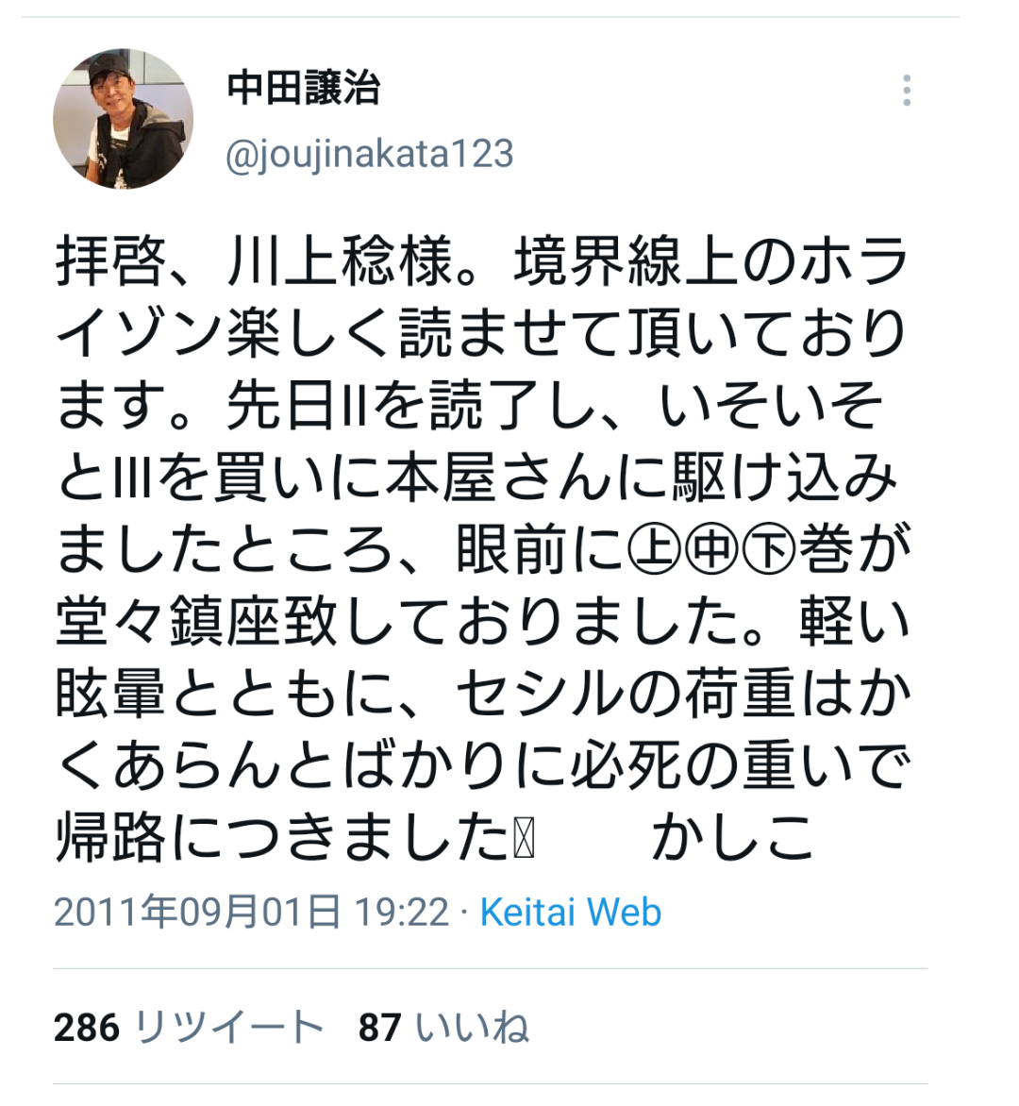Screen dimensions: 1019x1106
Task: Open the Keitai Web source link
Action: point(571,912)
